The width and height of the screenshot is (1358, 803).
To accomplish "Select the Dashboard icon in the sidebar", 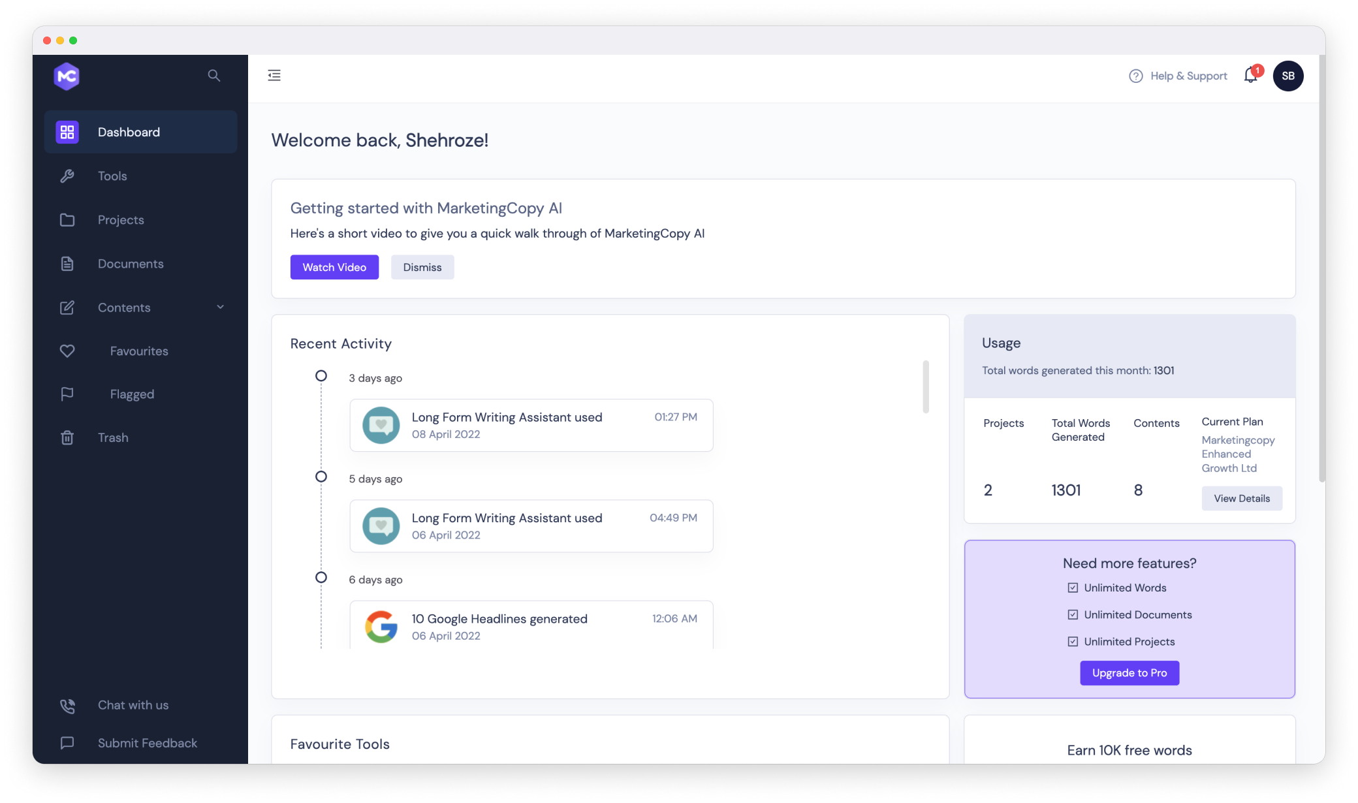I will point(67,132).
